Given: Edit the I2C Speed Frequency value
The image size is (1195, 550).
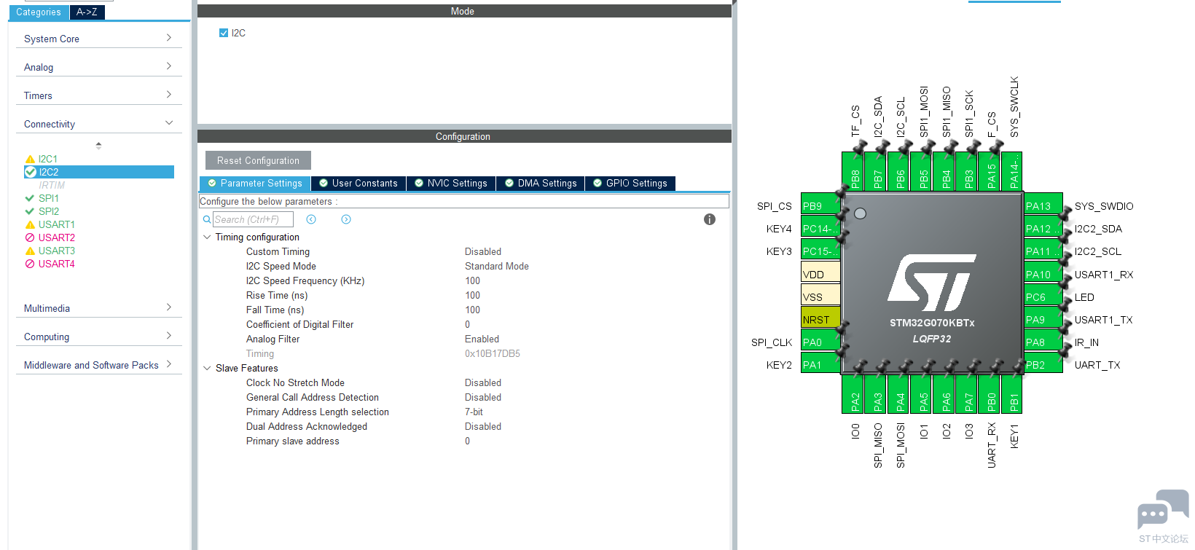Looking at the screenshot, I should click(x=473, y=280).
